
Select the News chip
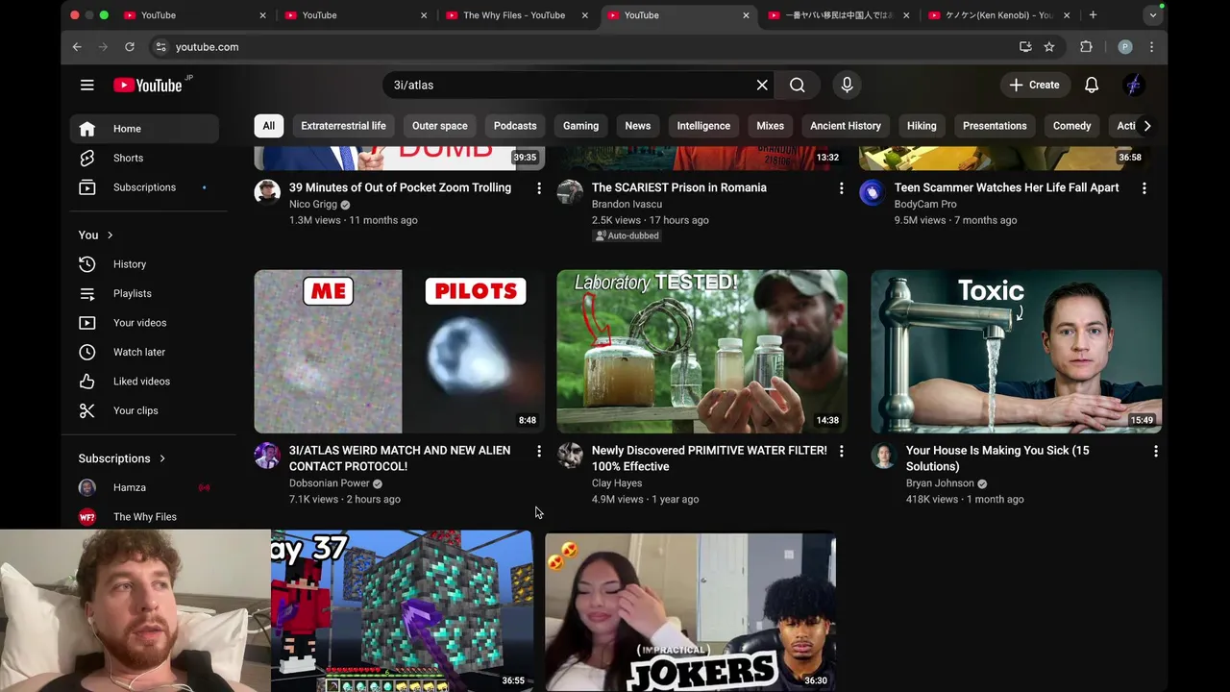tap(638, 126)
